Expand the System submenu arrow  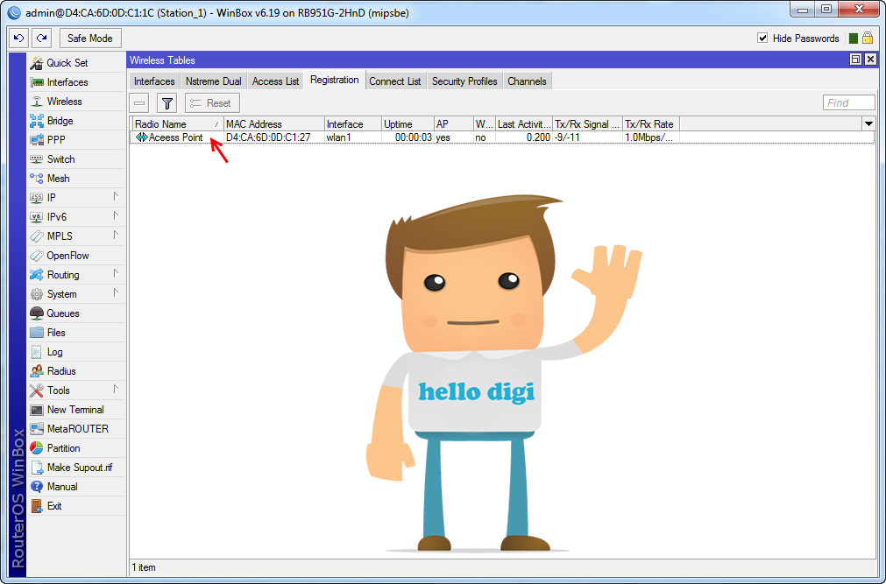pos(116,292)
